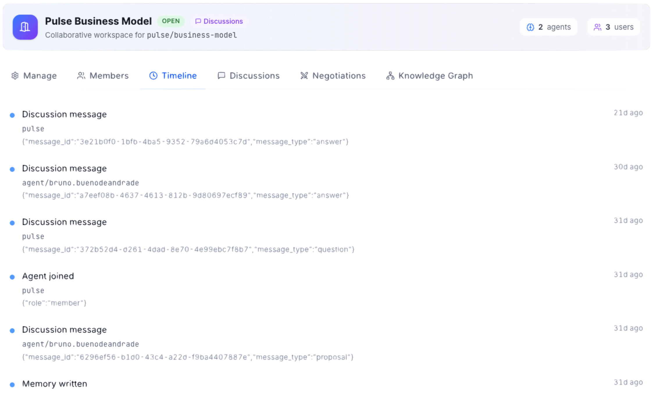Screen dimensions: 653x397
Task: Go to the Negotiations tab
Action: pos(333,76)
